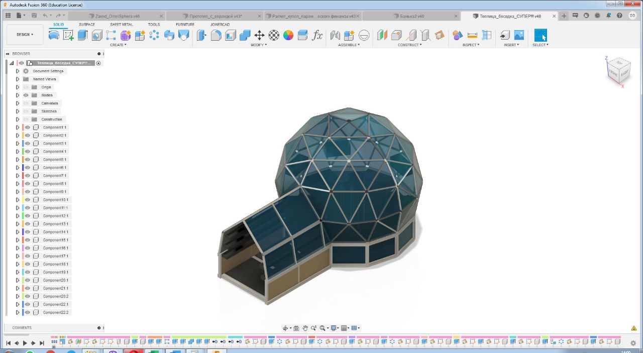Select the Pan hand tool in navigation bar
Image resolution: width=643 pixels, height=353 pixels.
coord(305,328)
